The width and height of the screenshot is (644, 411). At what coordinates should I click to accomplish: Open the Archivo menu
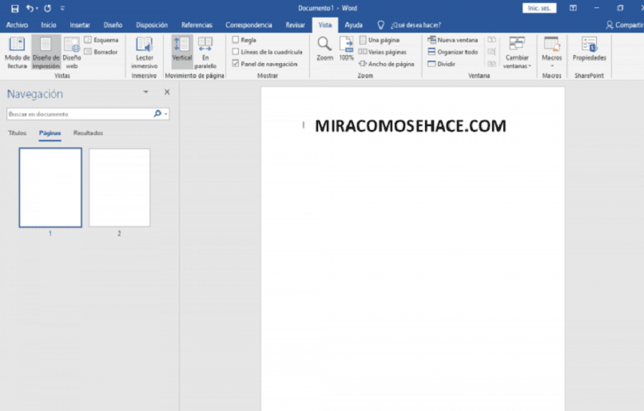point(17,25)
